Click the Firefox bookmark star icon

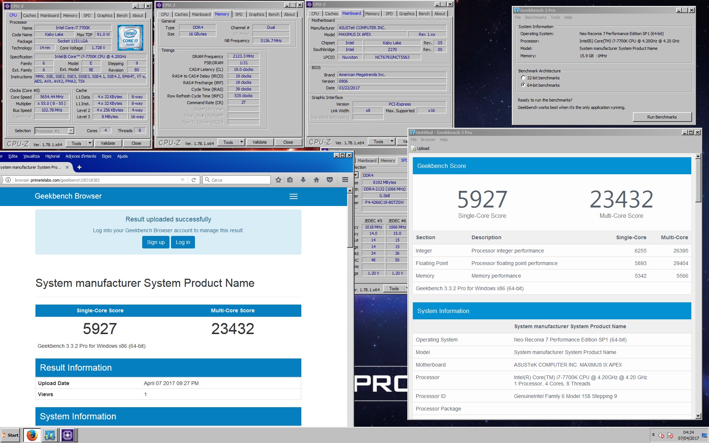point(278,180)
